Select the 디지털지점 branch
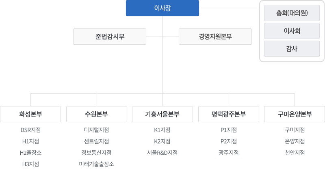The width and height of the screenshot is (325, 169). pyautogui.click(x=97, y=130)
